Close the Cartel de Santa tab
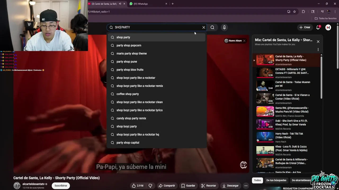The width and height of the screenshot is (339, 190). [x=124, y=4]
